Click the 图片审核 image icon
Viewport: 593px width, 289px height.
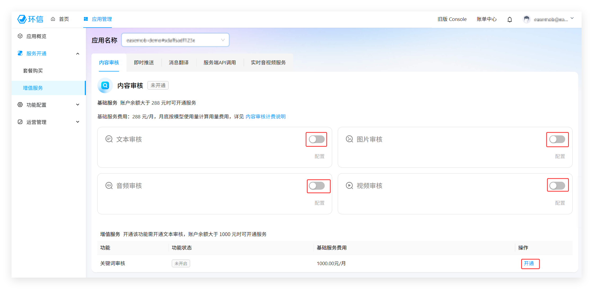pyautogui.click(x=349, y=139)
